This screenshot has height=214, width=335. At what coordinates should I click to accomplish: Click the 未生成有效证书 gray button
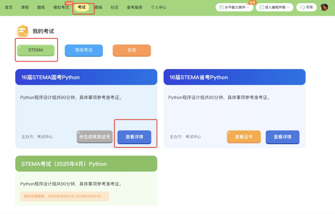pos(95,137)
